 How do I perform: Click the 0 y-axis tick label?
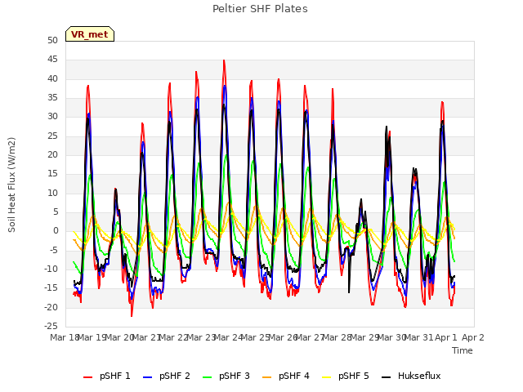tap(56, 230)
